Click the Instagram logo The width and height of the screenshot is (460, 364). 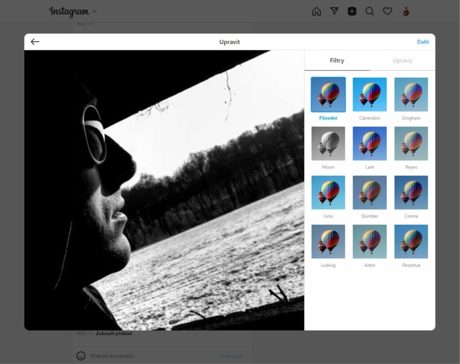click(x=69, y=12)
